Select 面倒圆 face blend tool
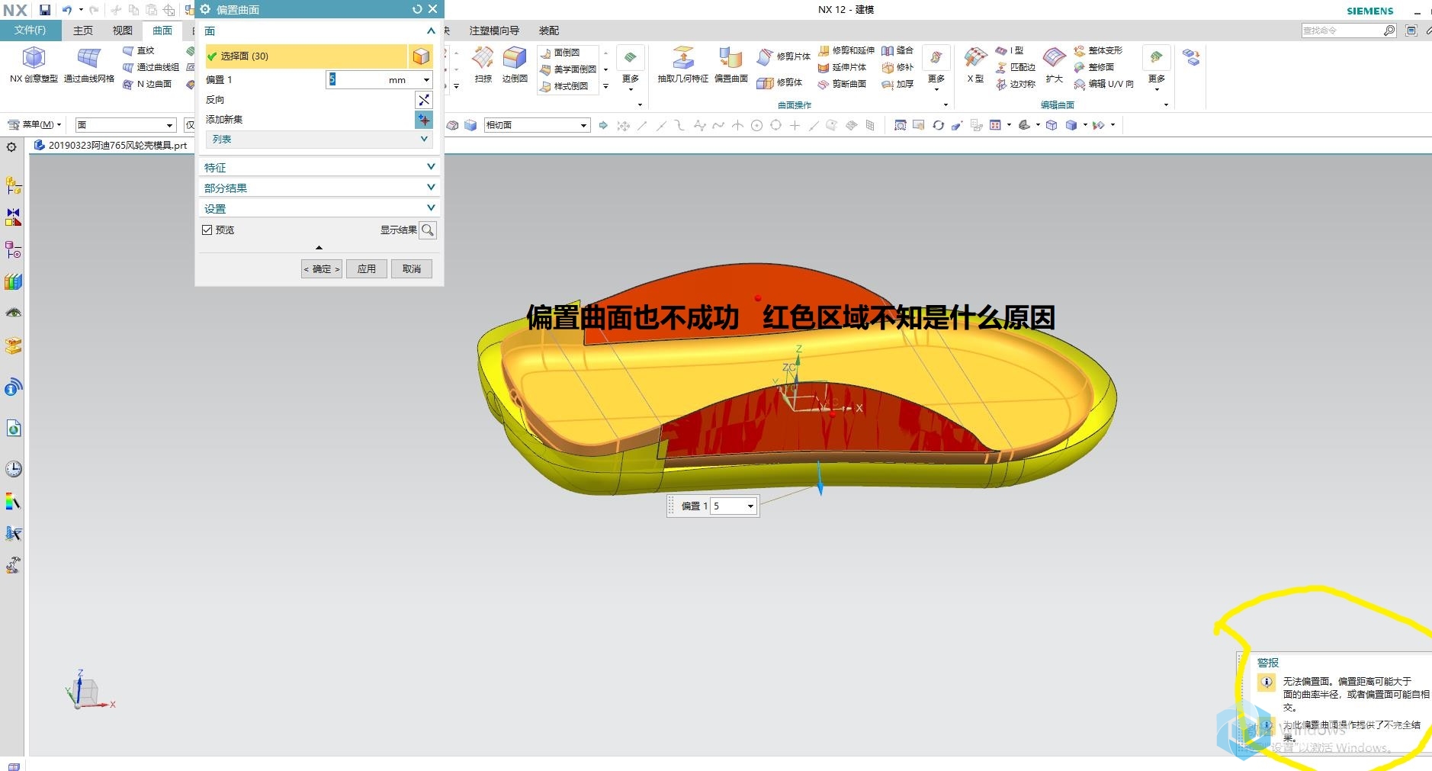Image resolution: width=1432 pixels, height=771 pixels. (x=560, y=53)
